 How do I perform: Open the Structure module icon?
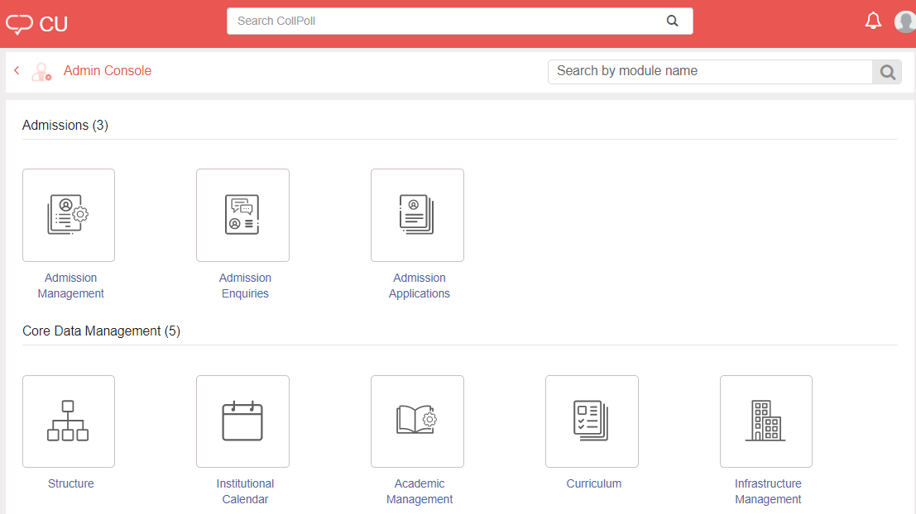[69, 421]
